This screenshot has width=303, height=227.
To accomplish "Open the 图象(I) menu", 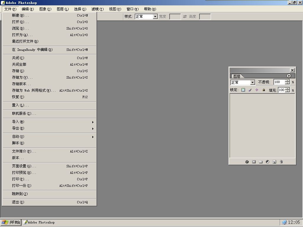I will 45,9.
